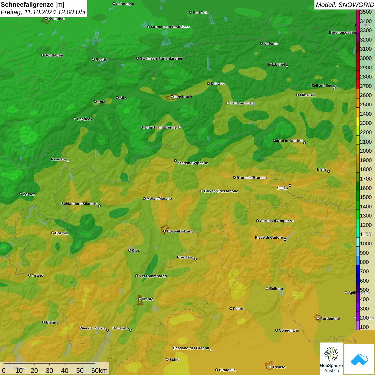Click the Brixen/Bressanone label
375x375 pixels.
pyautogui.click(x=221, y=191)
